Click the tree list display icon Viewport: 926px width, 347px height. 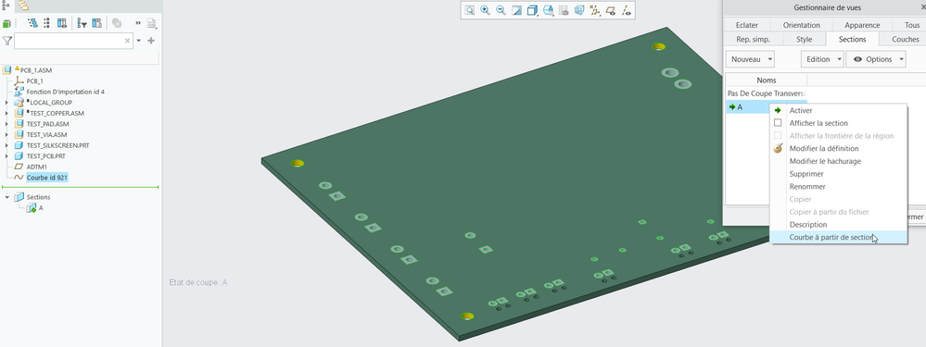(46, 23)
